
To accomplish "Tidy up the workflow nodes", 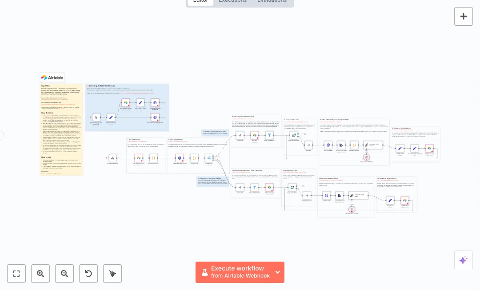I will [112, 274].
